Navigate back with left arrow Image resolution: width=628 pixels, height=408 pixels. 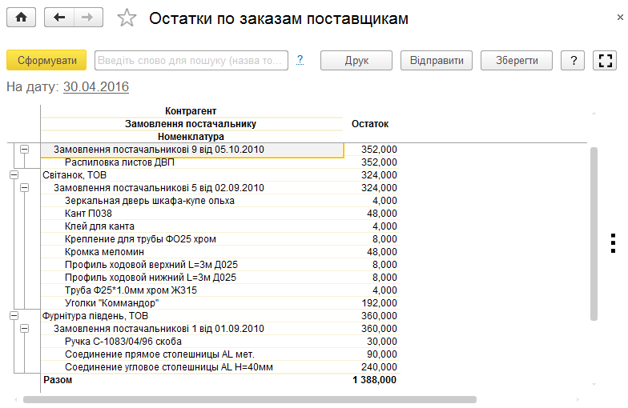click(59, 18)
